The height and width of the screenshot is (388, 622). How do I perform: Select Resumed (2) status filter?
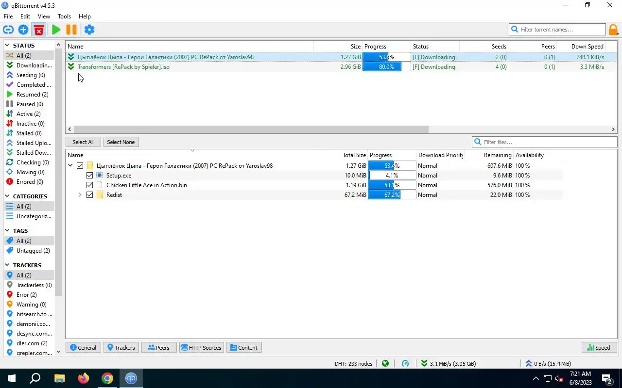(x=29, y=95)
